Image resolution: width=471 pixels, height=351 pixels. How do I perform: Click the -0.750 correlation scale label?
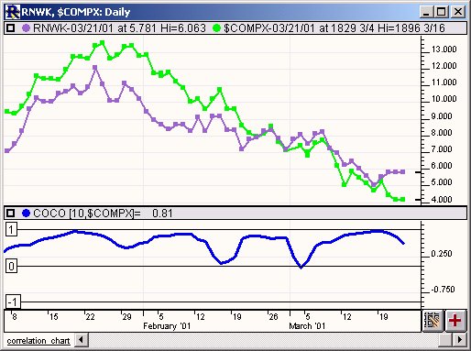pos(443,290)
